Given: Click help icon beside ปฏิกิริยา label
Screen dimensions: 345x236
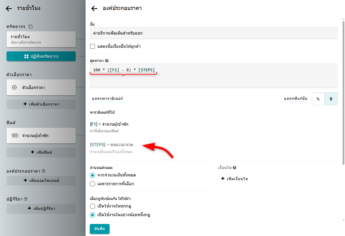Looking at the screenshot, I should [x=26, y=199].
